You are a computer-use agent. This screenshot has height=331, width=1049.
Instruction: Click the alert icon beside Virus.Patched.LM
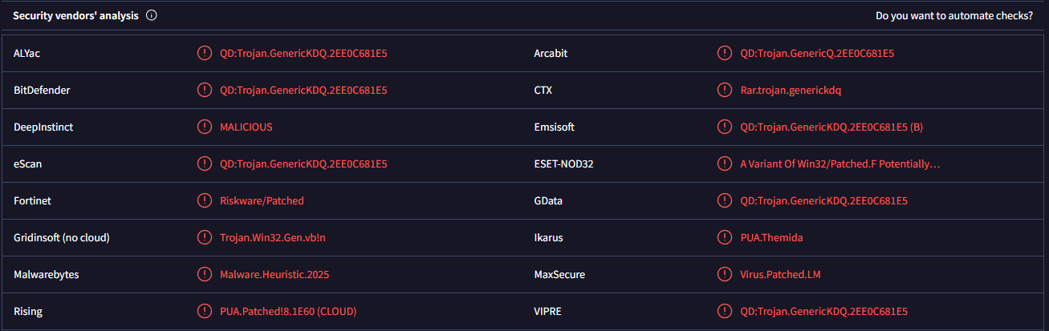(725, 274)
